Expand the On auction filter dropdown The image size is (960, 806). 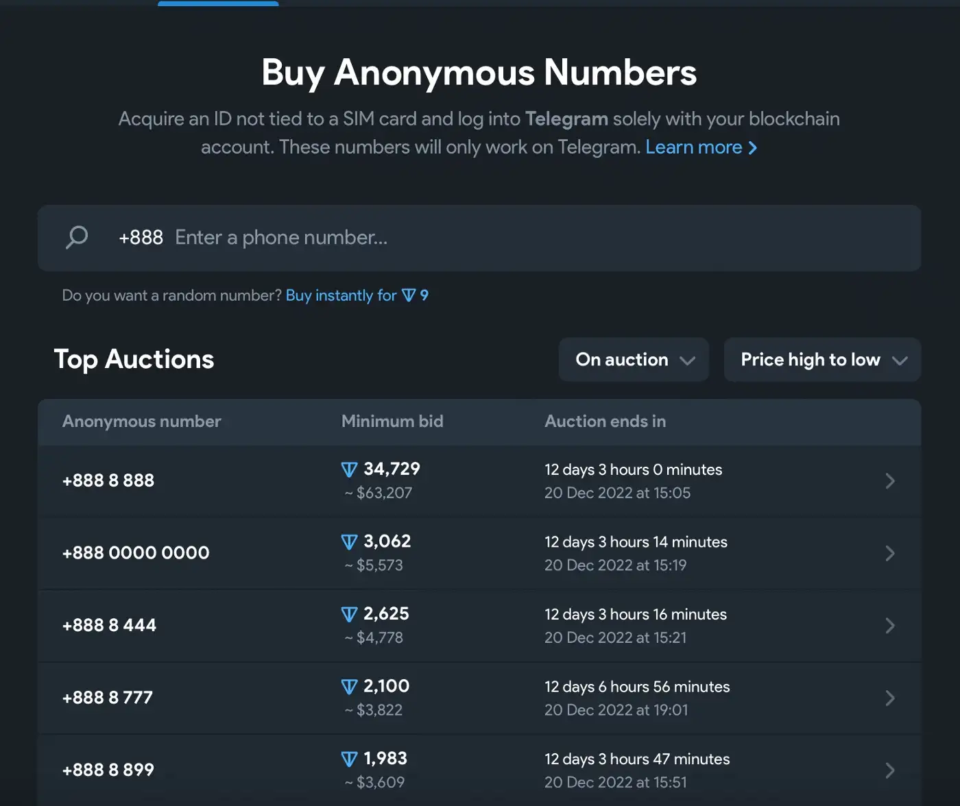click(x=634, y=360)
